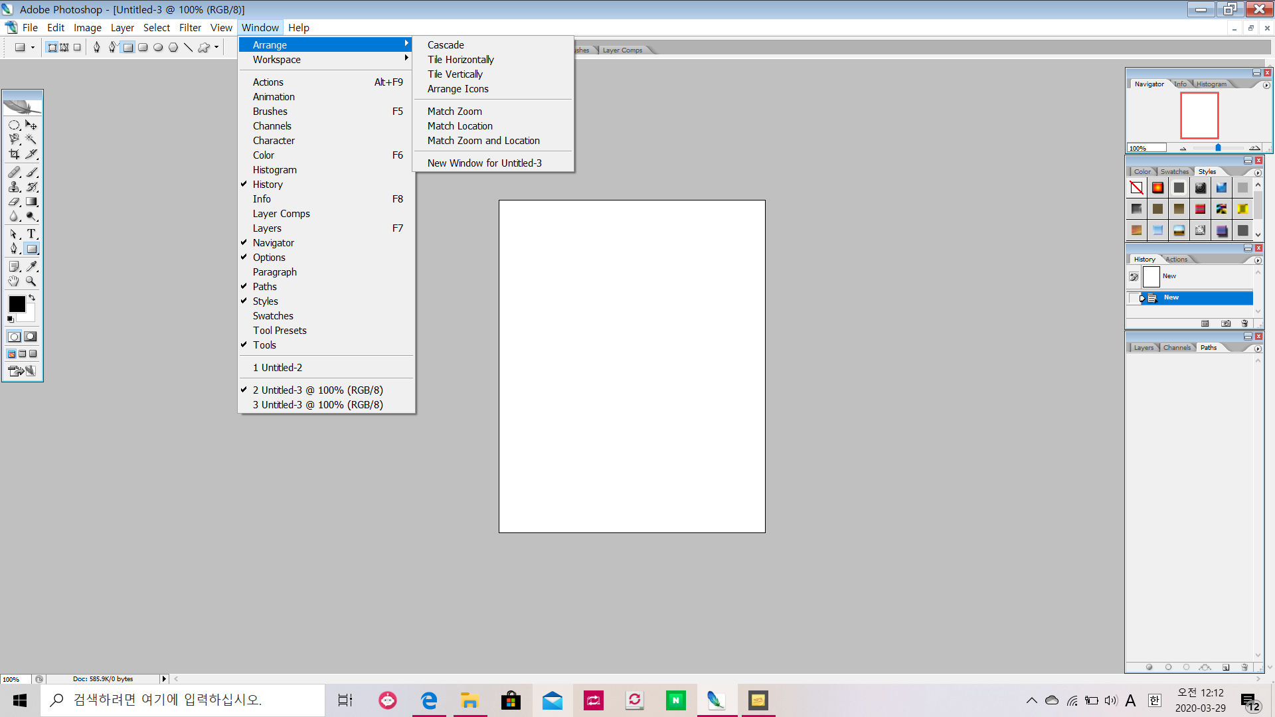Open the Navigator panel options arrow
1275x717 pixels.
1266,85
